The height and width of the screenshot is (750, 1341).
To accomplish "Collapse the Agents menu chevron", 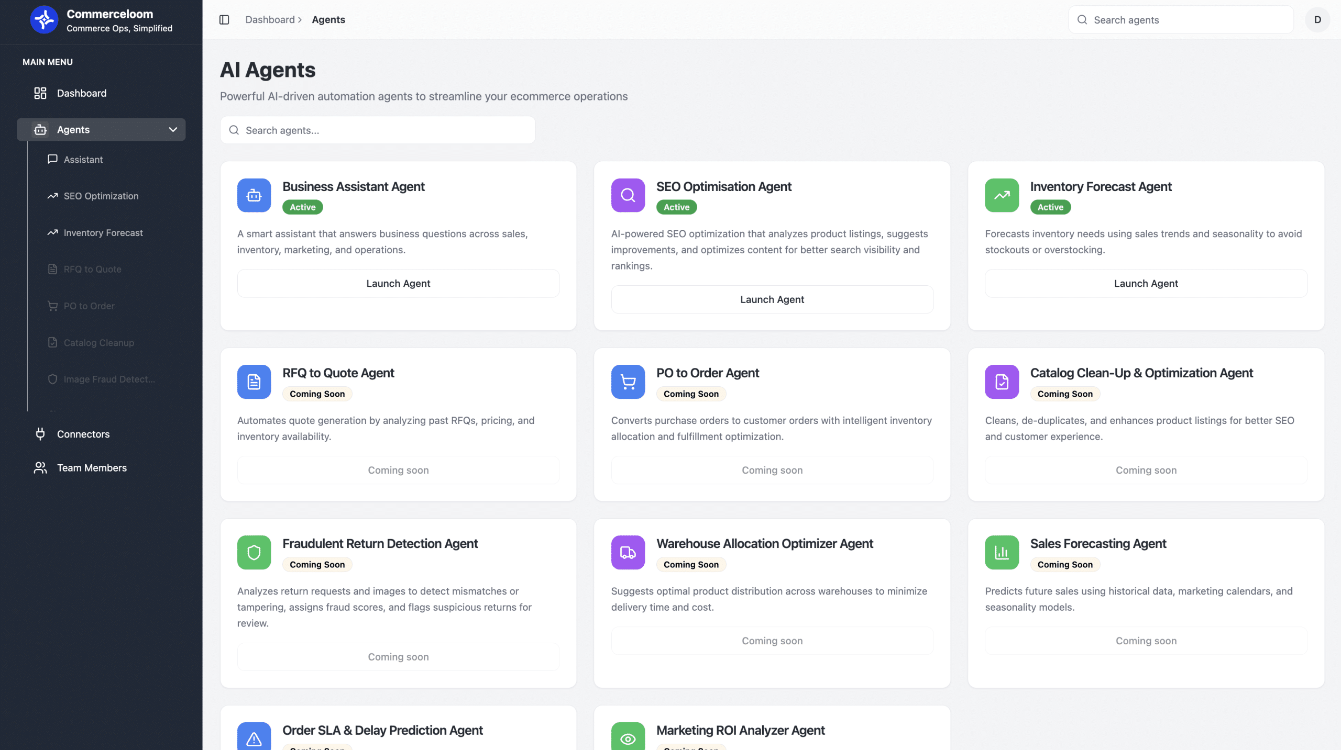I will [173, 129].
